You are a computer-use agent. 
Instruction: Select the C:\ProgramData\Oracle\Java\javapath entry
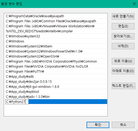pos(56,16)
